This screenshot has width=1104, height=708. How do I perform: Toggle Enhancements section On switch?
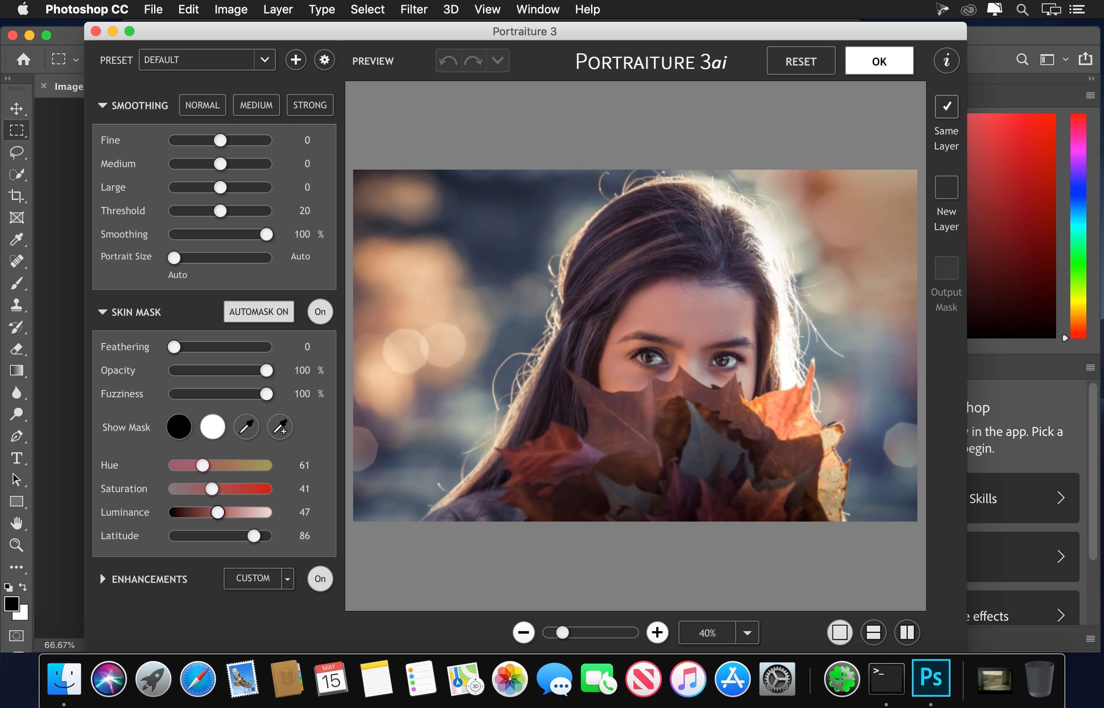(x=320, y=579)
